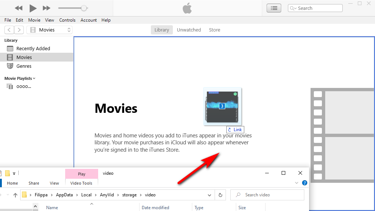Open the Share tab in Explorer

click(34, 183)
